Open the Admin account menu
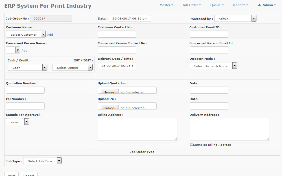The width and height of the screenshot is (282, 176). 267,5
